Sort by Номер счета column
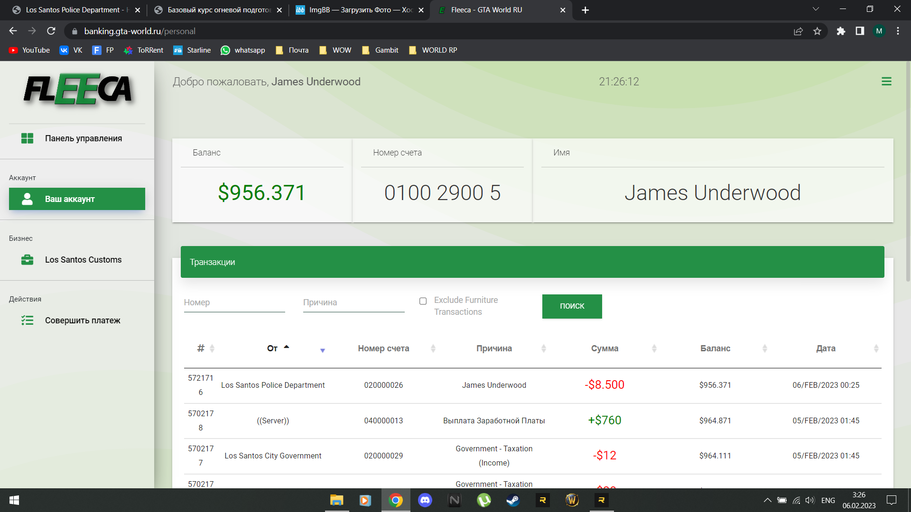Viewport: 911px width, 512px height. pyautogui.click(x=433, y=348)
